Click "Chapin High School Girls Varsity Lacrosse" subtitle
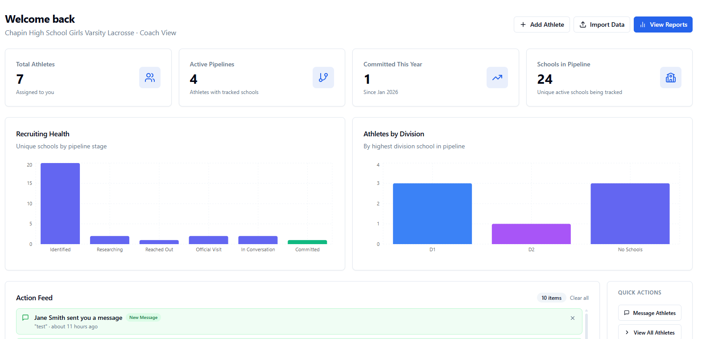 pyautogui.click(x=70, y=33)
